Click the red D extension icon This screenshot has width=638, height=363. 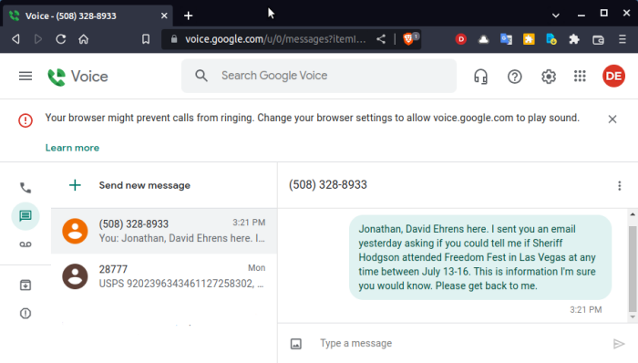click(460, 39)
